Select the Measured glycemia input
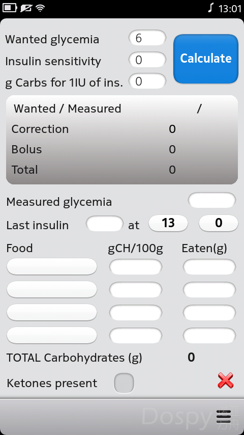 (x=212, y=200)
